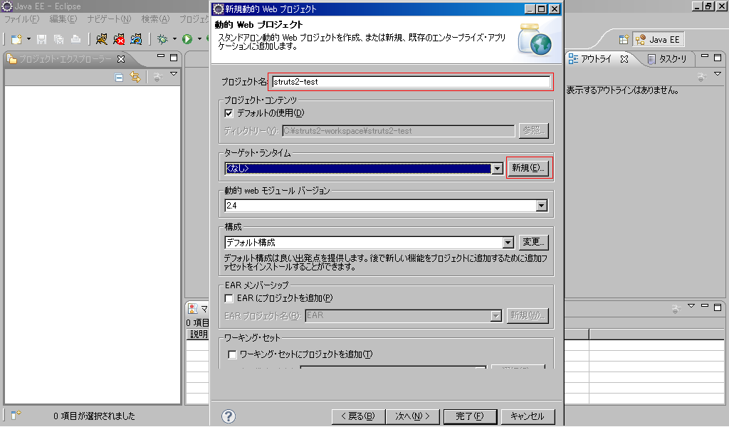729x427 pixels.
Task: Close the Outline view tab
Action: pyautogui.click(x=624, y=59)
